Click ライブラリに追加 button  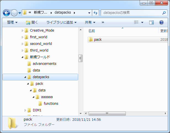[61, 22]
